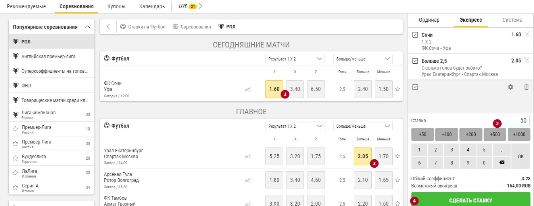Open the Результат 1 X 2 dropdown for today's matches
The height and width of the screenshot is (206, 534).
[x=295, y=59]
